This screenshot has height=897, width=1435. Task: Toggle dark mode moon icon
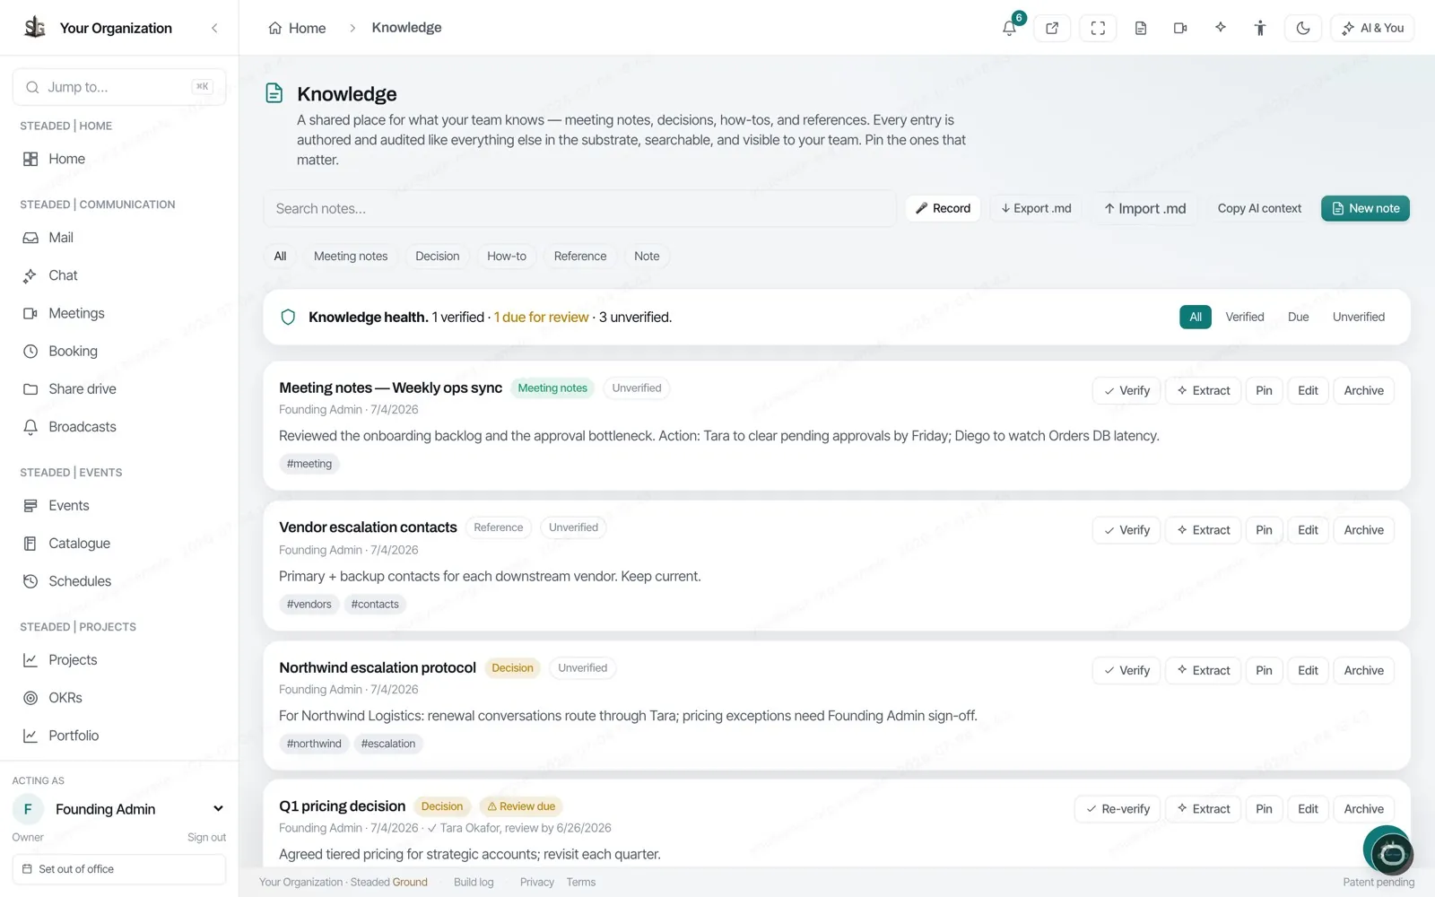click(1303, 28)
